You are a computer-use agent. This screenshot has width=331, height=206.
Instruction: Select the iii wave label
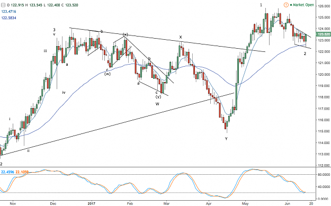coord(46,51)
